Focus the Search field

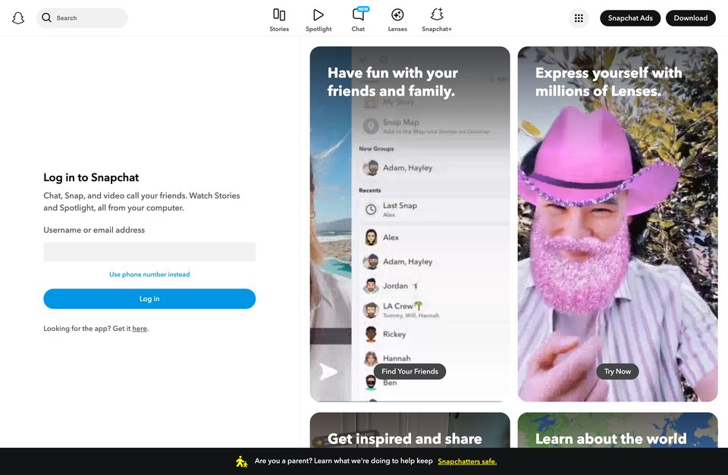point(82,18)
